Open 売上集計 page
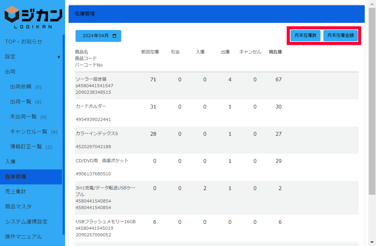376x246 pixels. point(16,192)
